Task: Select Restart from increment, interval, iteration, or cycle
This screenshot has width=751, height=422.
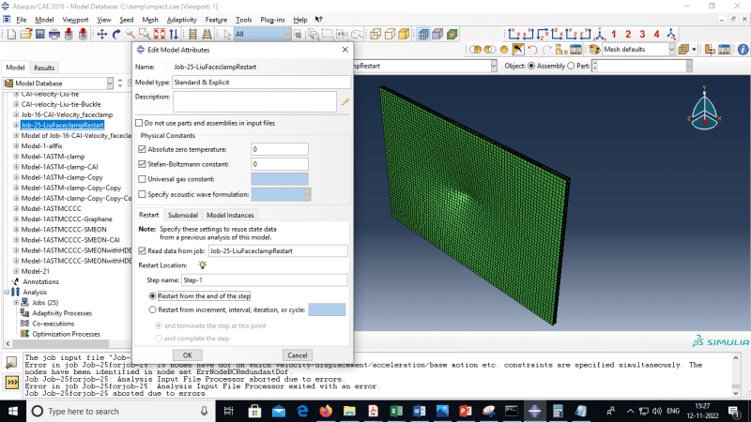Action: pyautogui.click(x=152, y=310)
